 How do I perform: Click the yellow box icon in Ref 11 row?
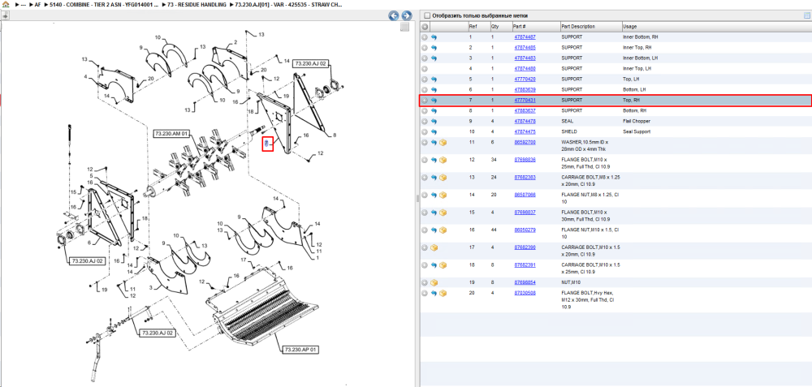(443, 142)
